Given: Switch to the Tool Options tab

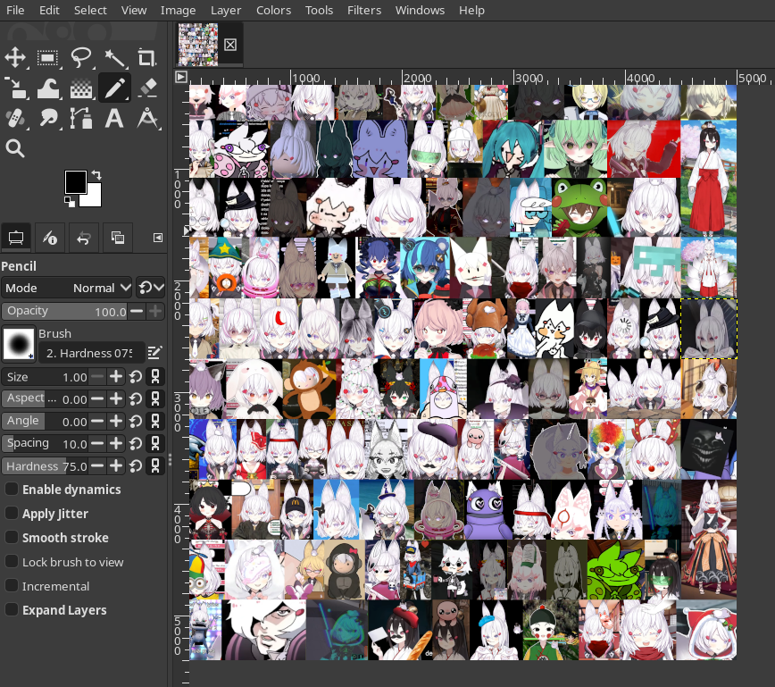Looking at the screenshot, I should pos(16,238).
